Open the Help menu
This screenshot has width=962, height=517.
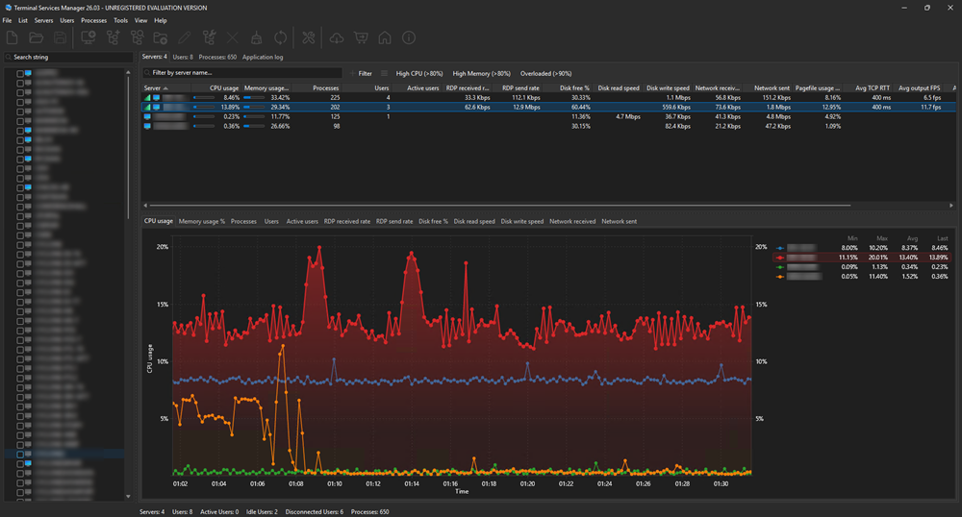click(x=160, y=20)
